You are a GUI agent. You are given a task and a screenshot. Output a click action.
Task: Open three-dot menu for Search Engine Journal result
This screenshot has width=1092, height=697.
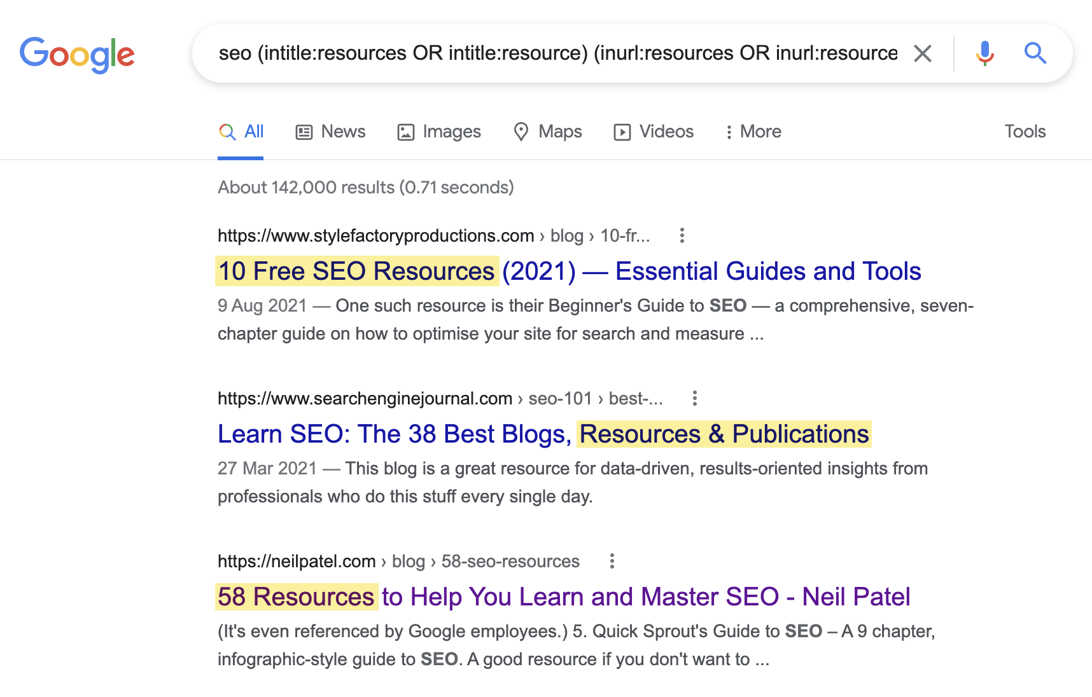click(694, 398)
